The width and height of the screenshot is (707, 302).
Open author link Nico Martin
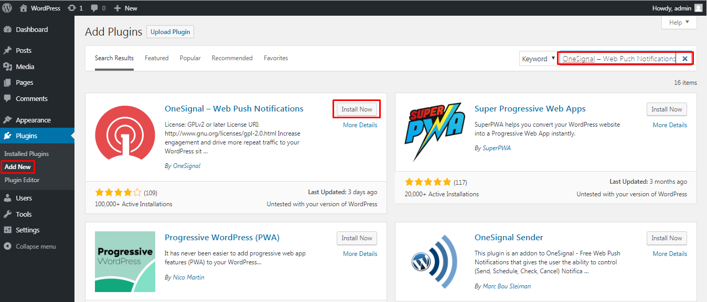pyautogui.click(x=189, y=277)
